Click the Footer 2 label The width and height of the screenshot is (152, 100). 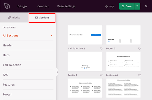111,48
